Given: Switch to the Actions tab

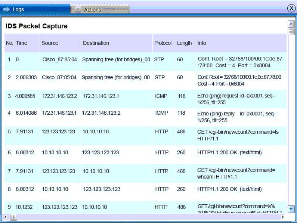Looking at the screenshot, I should tap(92, 10).
